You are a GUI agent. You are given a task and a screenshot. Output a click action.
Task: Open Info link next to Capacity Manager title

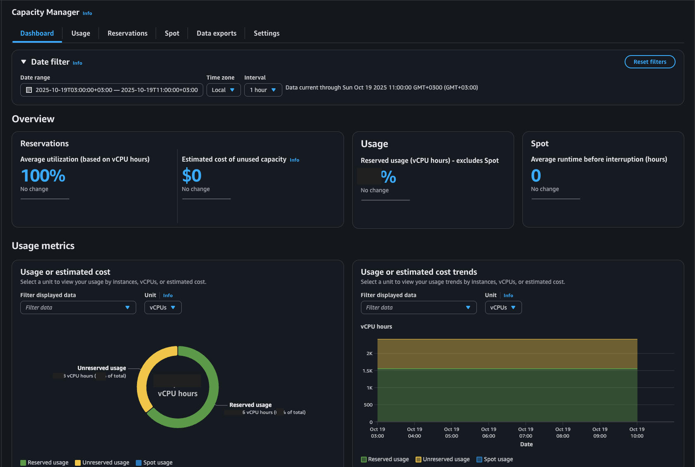point(87,13)
